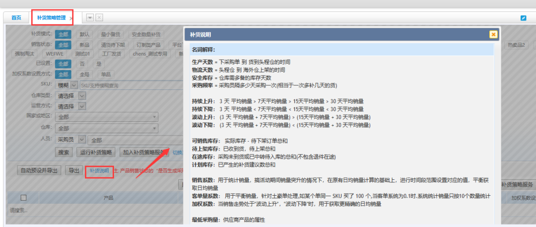This screenshot has width=536, height=227.
Task: Click the 导出 button
Action: click(74, 170)
